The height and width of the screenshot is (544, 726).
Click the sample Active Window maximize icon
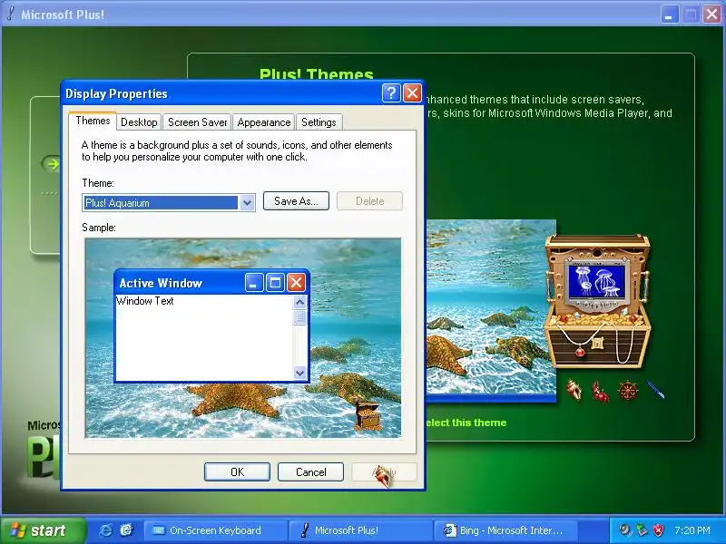point(275,282)
